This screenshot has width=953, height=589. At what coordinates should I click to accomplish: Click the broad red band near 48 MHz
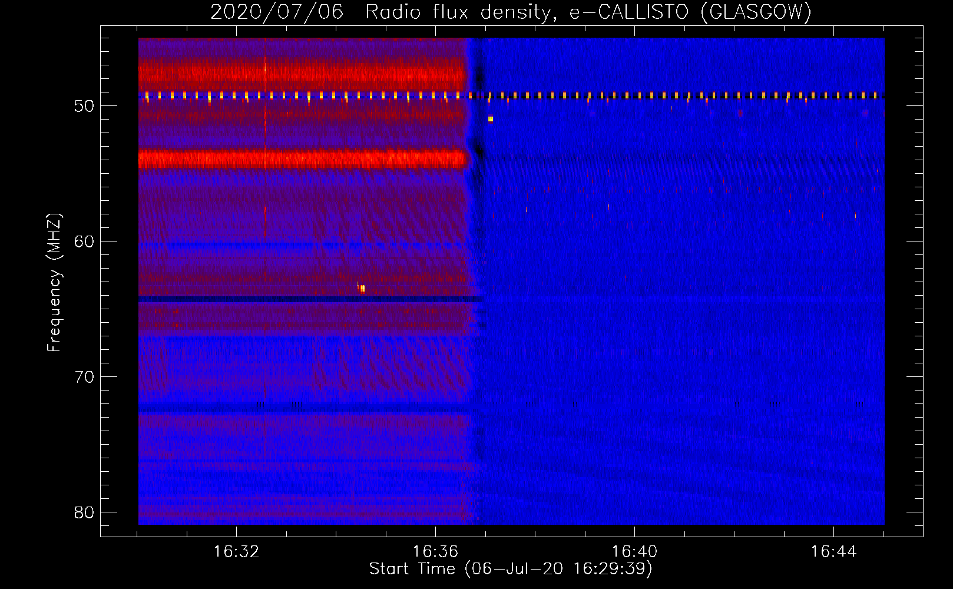point(300,75)
